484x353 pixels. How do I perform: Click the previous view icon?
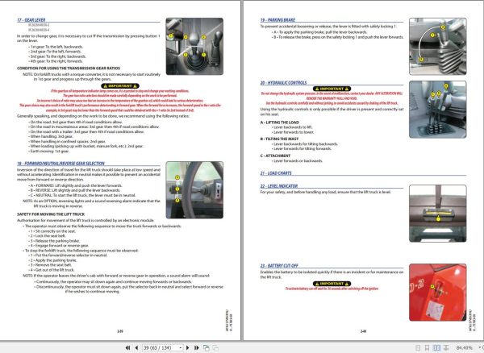pos(207,348)
